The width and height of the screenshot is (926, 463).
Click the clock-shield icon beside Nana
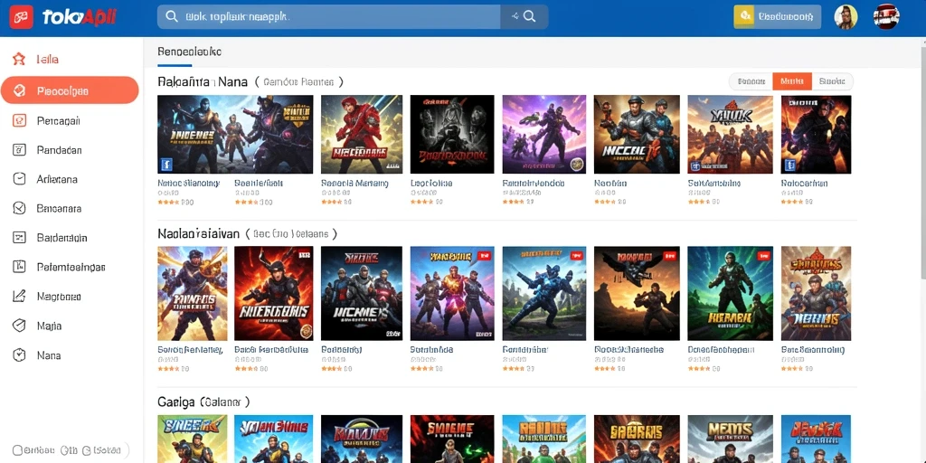coord(19,354)
